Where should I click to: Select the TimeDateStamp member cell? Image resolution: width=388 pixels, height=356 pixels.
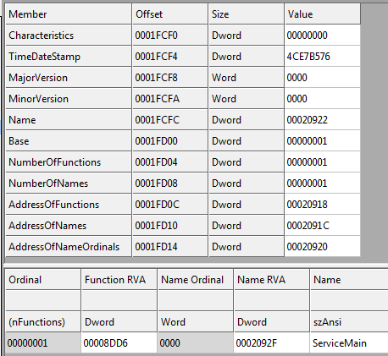pyautogui.click(x=69, y=57)
